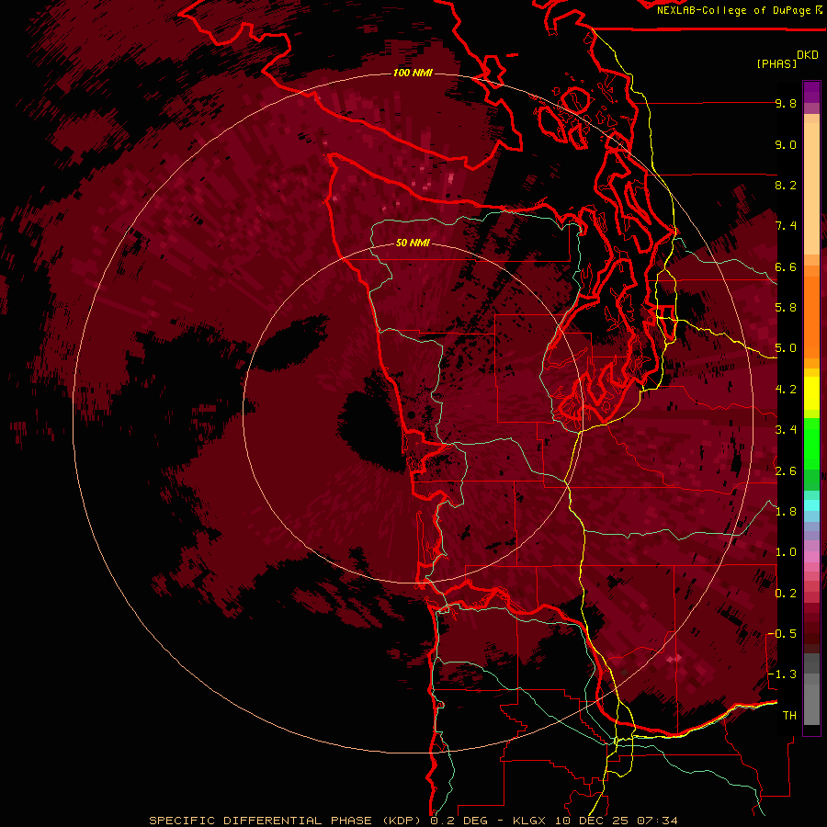Viewport: 827px width, 827px height.
Task: Click the 5.8 scale value
Action: (786, 308)
